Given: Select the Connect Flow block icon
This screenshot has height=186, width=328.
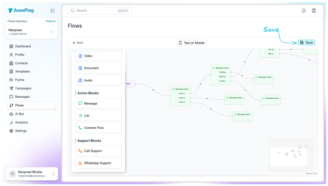Looking at the screenshot, I should [x=80, y=128].
